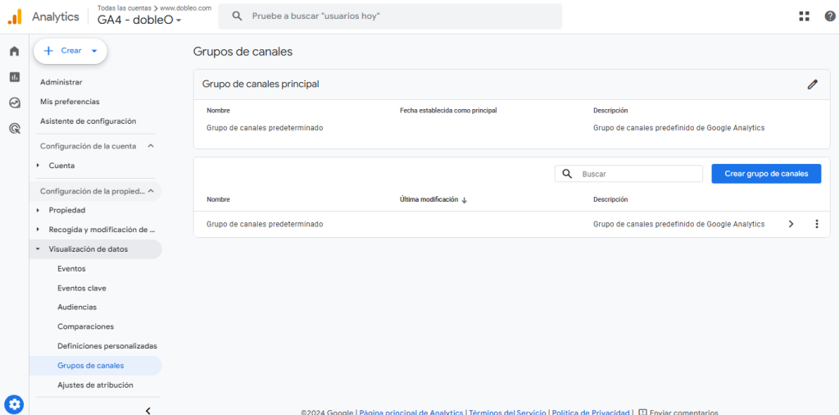
Task: Collapse the Visualización de datos section
Action: tap(38, 249)
